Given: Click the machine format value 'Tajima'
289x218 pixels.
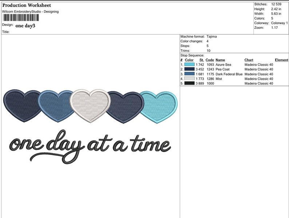Looking at the screenshot, I should [x=211, y=36].
